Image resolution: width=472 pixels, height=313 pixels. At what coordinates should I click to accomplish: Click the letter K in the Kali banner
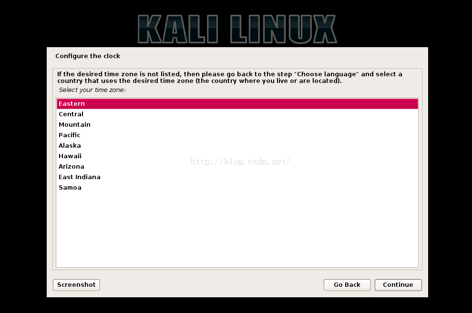coord(150,29)
